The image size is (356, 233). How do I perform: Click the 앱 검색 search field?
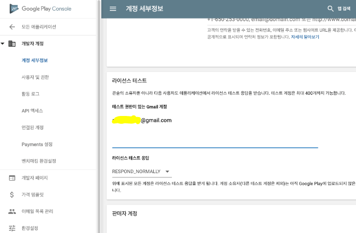(x=343, y=8)
